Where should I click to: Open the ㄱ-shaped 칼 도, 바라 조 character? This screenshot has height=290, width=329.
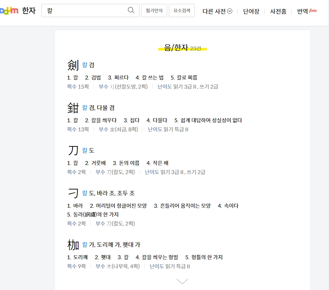point(73,193)
